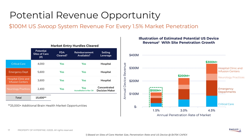The width and height of the screenshot is (247, 138).
Task: Click the green $100M+ label in the dashed box
Action: coord(156,90)
